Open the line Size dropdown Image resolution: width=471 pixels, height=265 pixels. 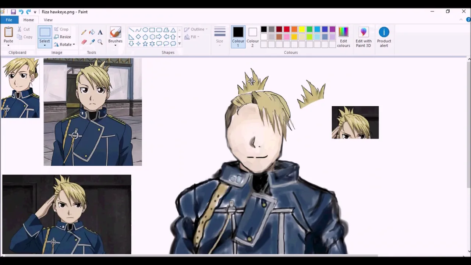click(x=220, y=37)
